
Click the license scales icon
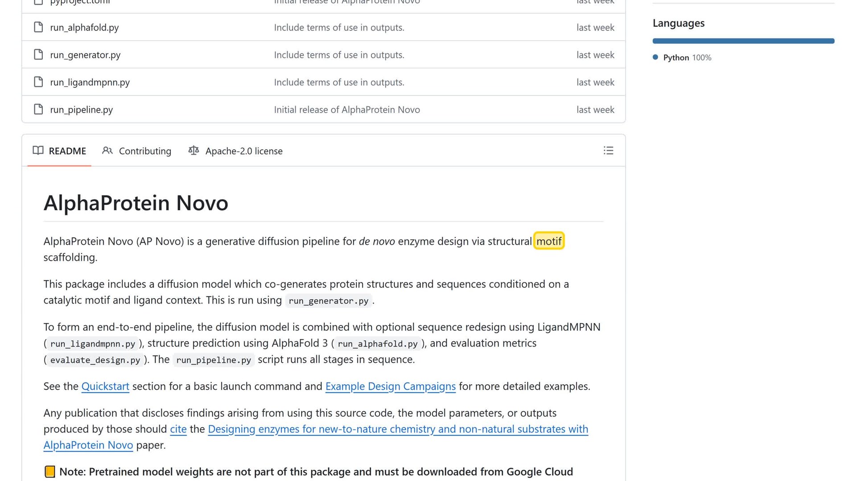pos(193,151)
